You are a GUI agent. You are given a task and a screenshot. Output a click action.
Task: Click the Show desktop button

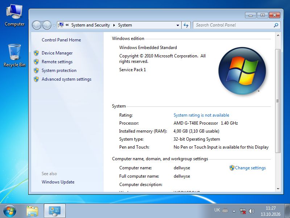287,211
